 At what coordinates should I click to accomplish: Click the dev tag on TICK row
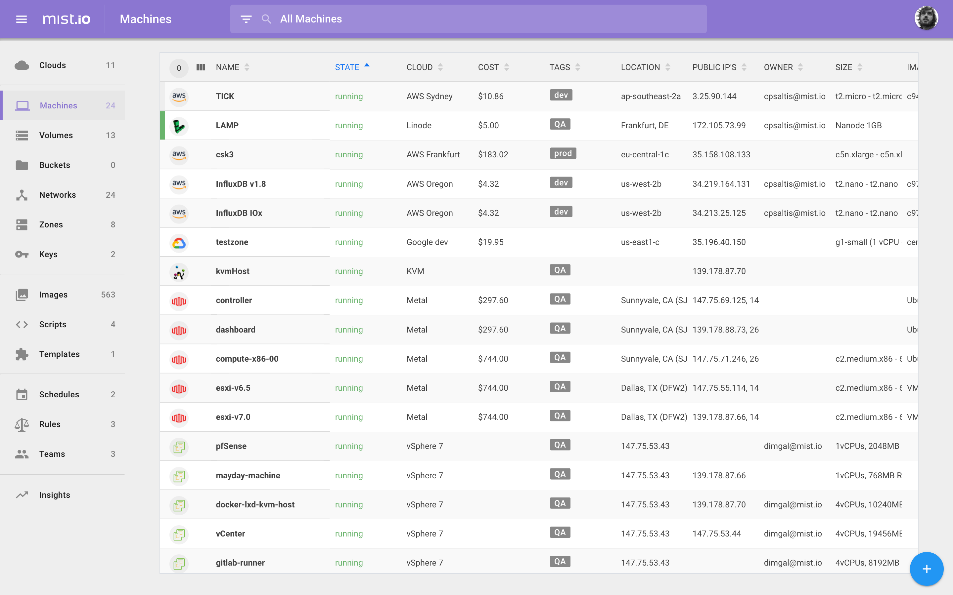point(561,95)
